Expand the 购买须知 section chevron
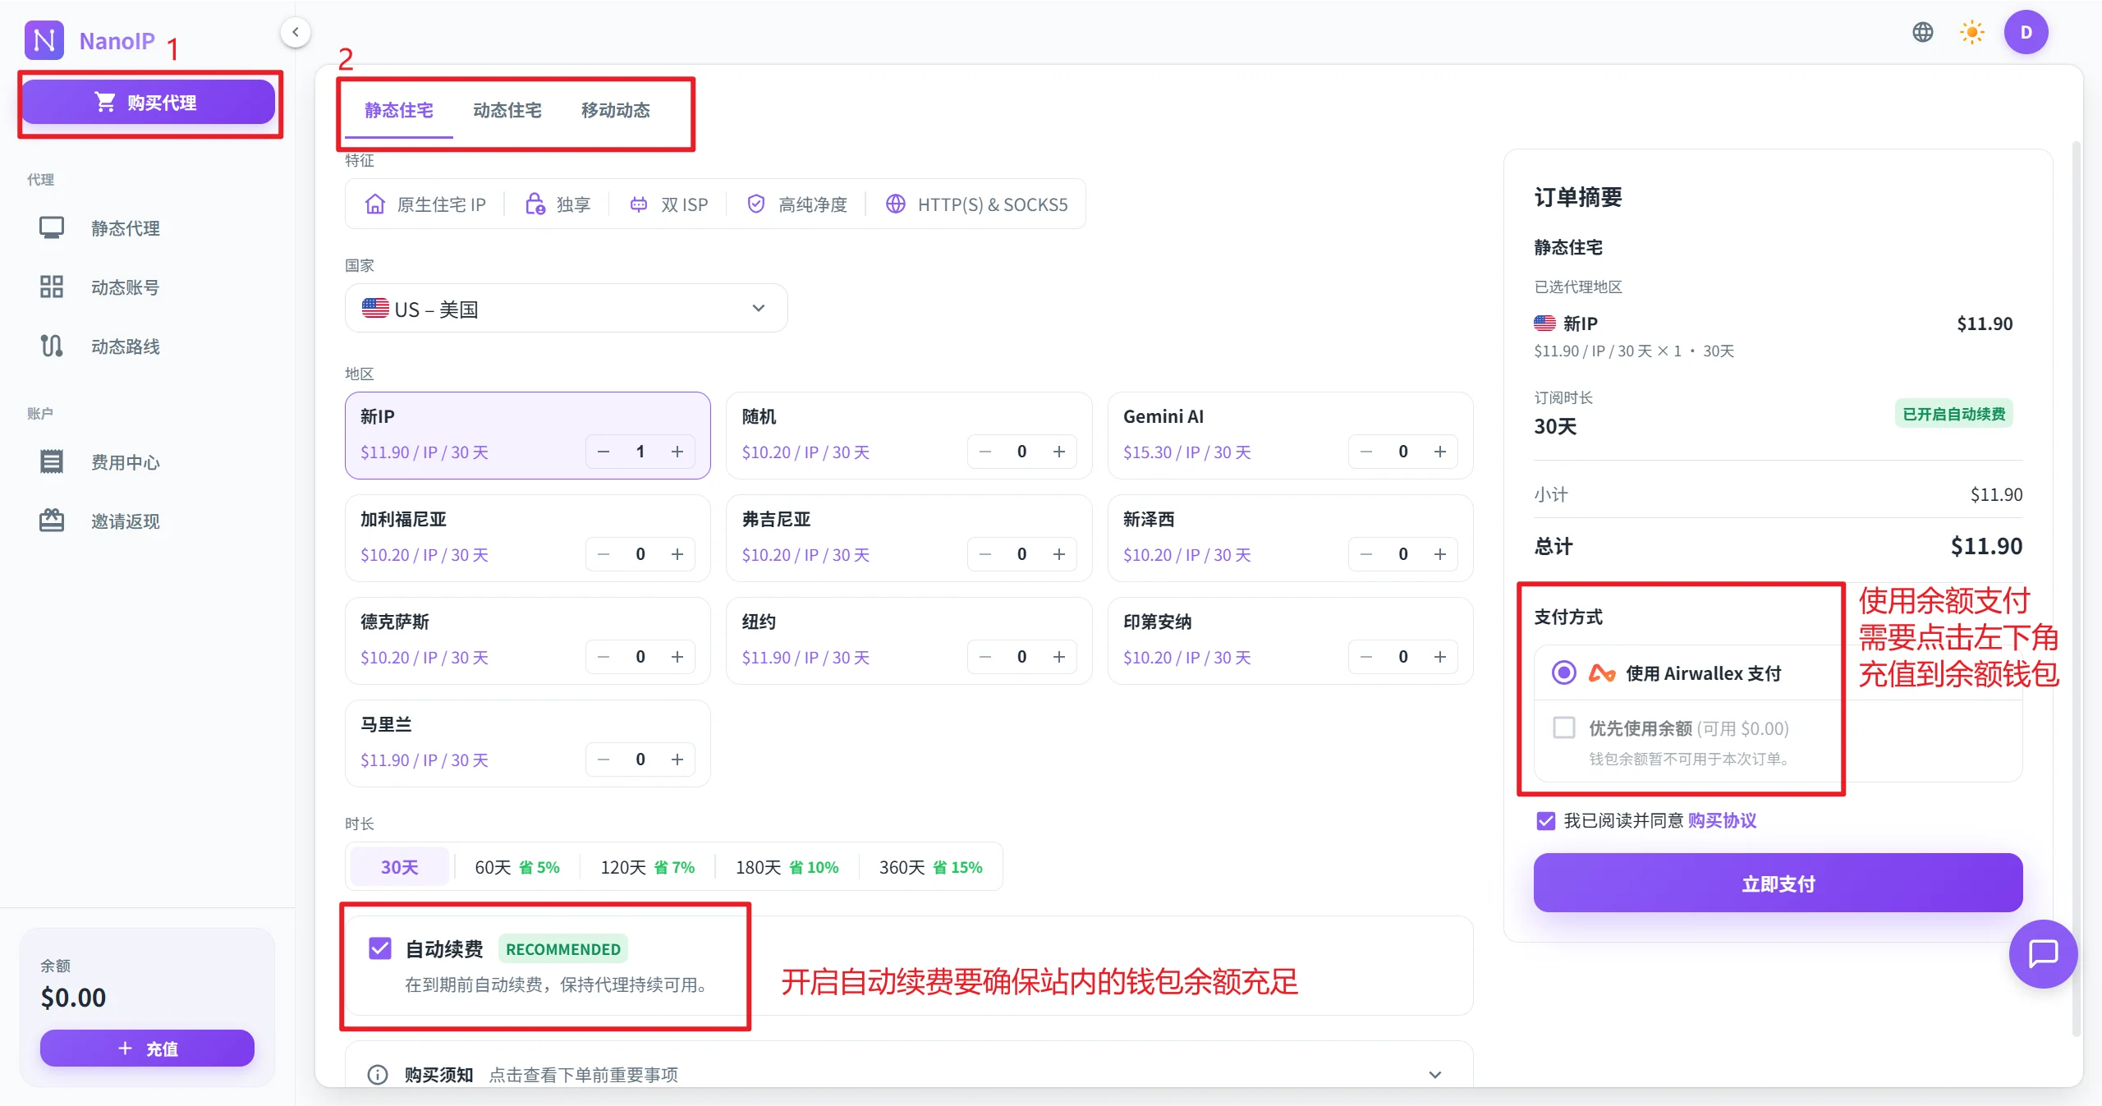2102x1106 pixels. [1435, 1074]
